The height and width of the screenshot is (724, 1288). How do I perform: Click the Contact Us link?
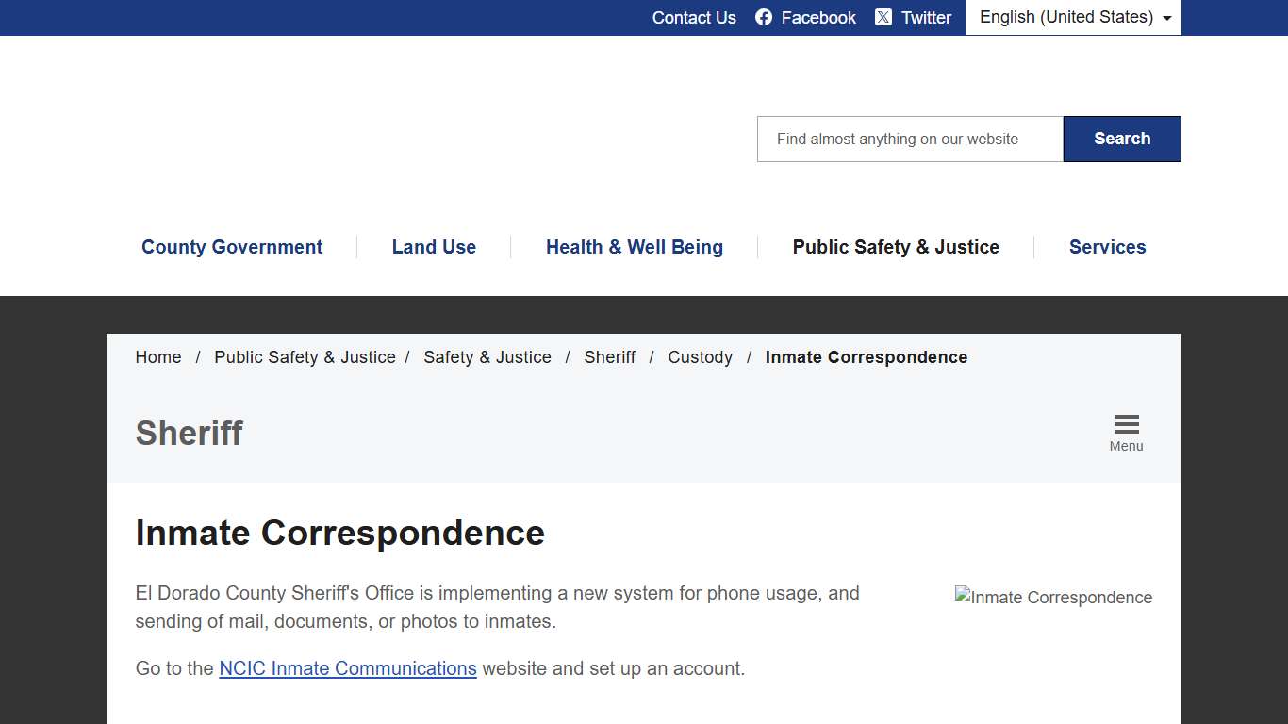[x=694, y=17]
